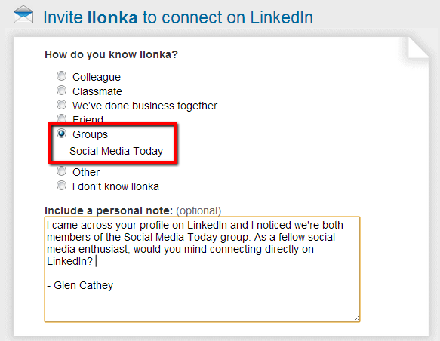Click the selected Groups radio button
The image size is (440, 341).
click(x=61, y=134)
